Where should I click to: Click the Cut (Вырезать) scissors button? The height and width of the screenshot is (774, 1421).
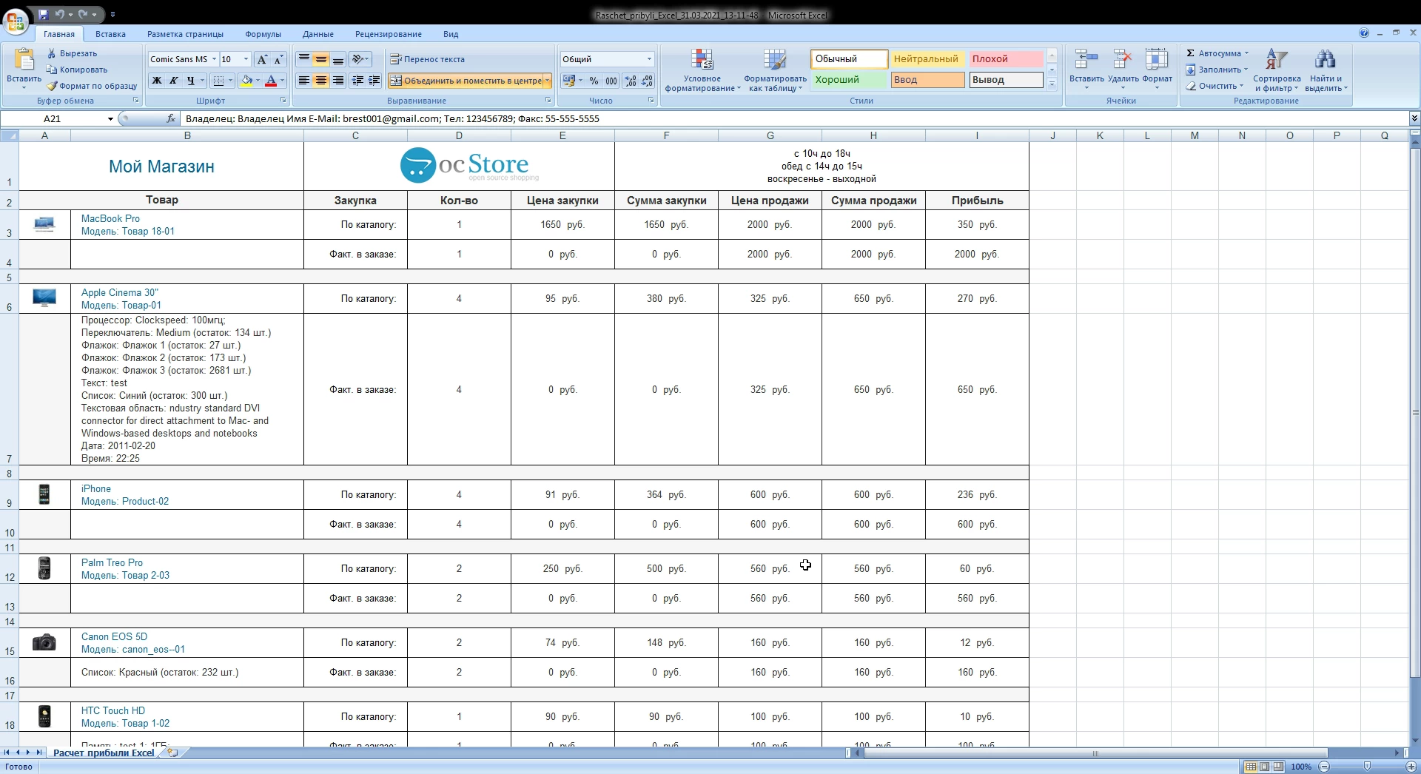pos(72,53)
